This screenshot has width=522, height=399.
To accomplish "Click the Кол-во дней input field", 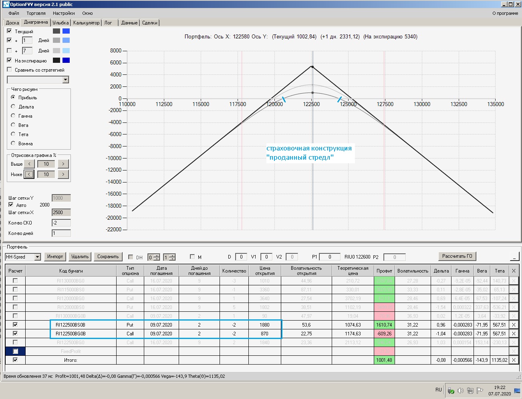I will click(x=61, y=233).
